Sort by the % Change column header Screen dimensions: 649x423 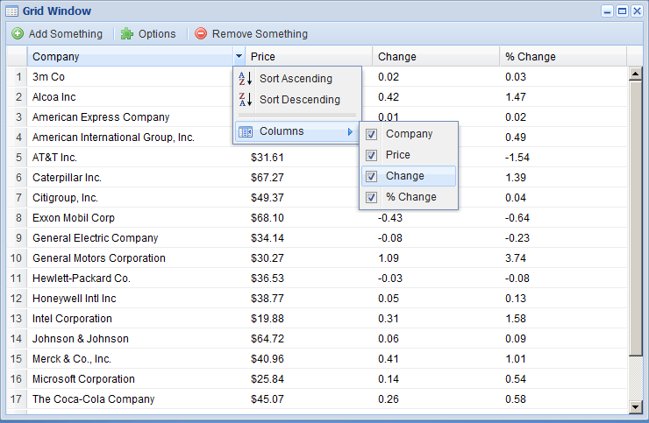click(x=561, y=57)
